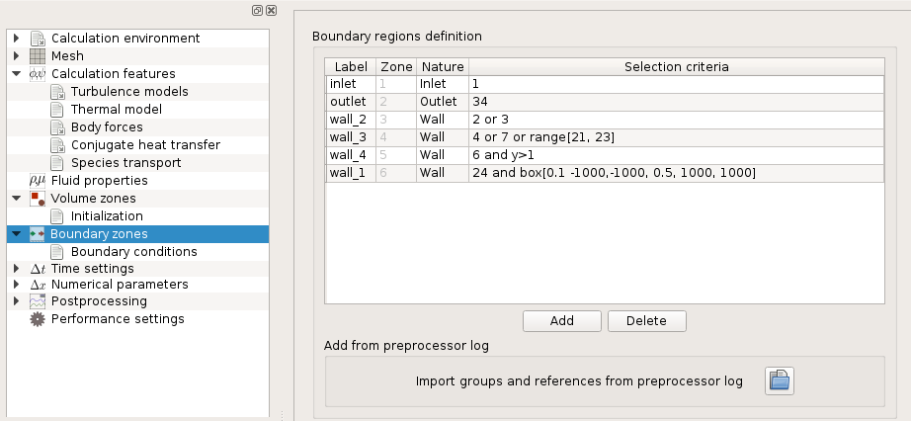Image resolution: width=911 pixels, height=421 pixels.
Task: Sort by the Nature column header
Action: 443,67
